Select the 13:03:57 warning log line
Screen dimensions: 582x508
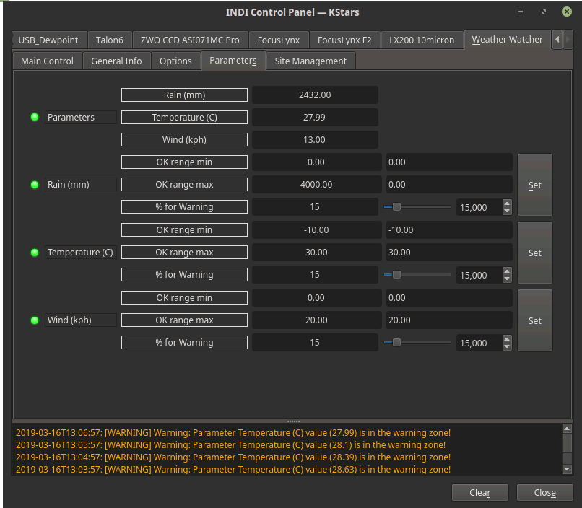coord(233,470)
